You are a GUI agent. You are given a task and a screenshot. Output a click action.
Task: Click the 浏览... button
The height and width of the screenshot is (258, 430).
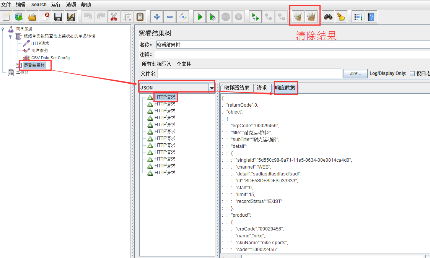[355, 73]
